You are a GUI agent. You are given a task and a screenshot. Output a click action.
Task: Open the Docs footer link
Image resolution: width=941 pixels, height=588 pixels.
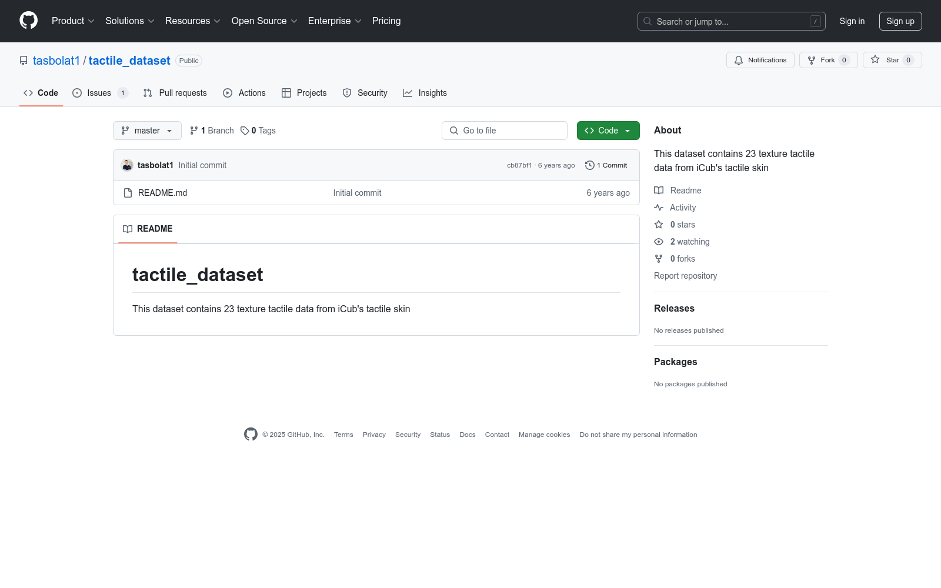tap(468, 435)
